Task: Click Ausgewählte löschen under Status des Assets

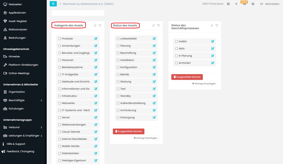Action: click(129, 131)
